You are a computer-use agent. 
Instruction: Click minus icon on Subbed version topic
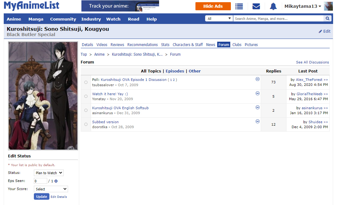click(258, 122)
